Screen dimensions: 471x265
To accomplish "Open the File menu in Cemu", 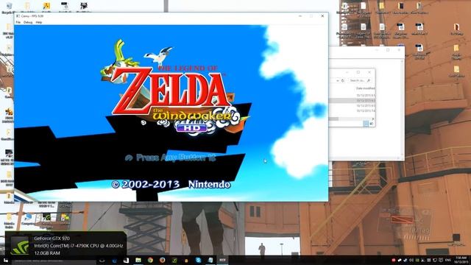I will point(18,22).
